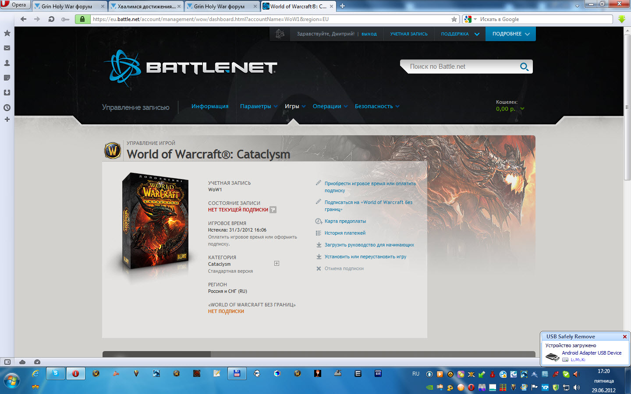Open the closed tabs dropdown arrow
The height and width of the screenshot is (394, 631).
point(577,6)
